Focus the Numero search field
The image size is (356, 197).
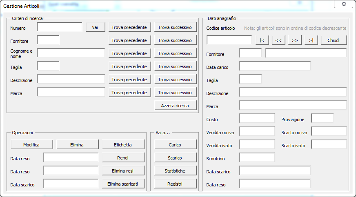pyautogui.click(x=59, y=27)
